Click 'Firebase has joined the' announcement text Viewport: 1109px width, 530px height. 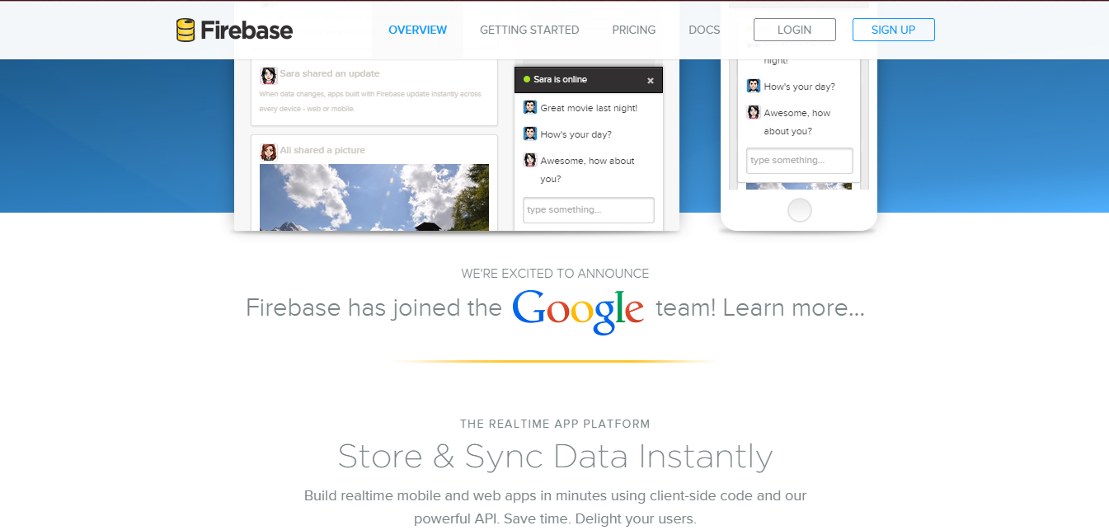[x=374, y=308]
